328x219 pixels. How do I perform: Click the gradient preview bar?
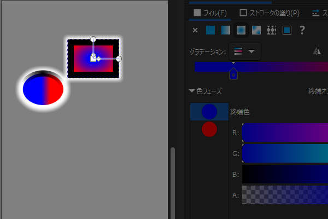pos(261,67)
